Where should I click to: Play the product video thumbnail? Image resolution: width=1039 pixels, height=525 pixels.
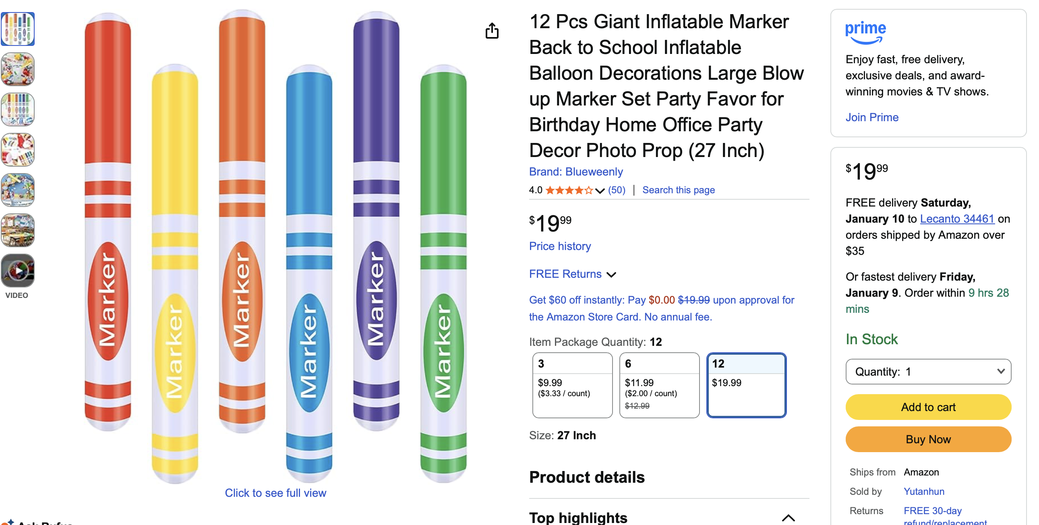tap(18, 271)
